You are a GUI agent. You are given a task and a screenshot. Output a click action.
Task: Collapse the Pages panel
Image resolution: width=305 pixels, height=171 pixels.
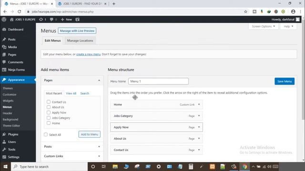tap(99, 80)
